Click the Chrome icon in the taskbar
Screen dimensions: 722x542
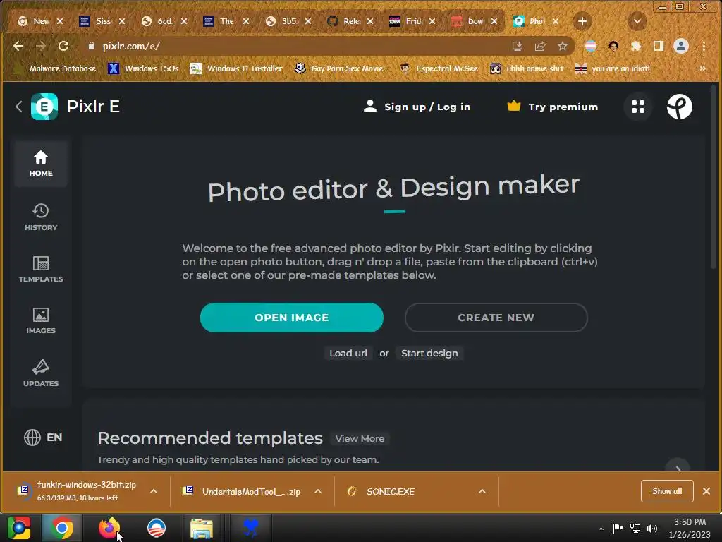62,528
